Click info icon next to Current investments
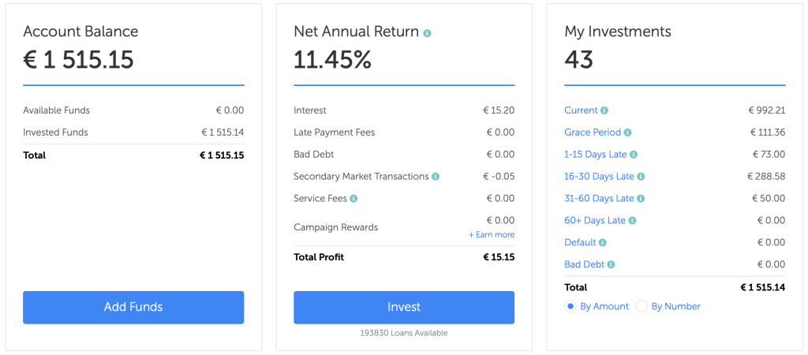 tap(604, 110)
